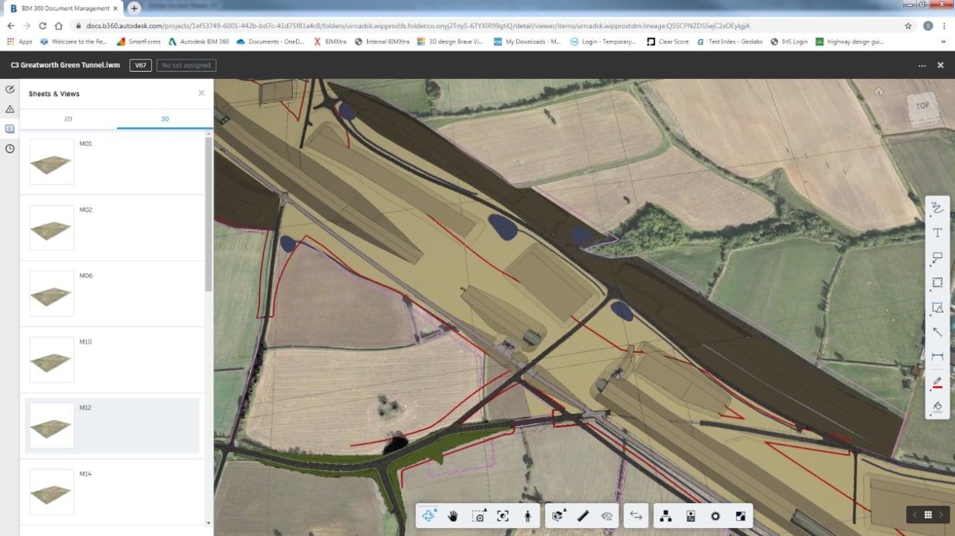The width and height of the screenshot is (955, 536).
Task: Open the Properties panel icon
Action: [x=690, y=516]
